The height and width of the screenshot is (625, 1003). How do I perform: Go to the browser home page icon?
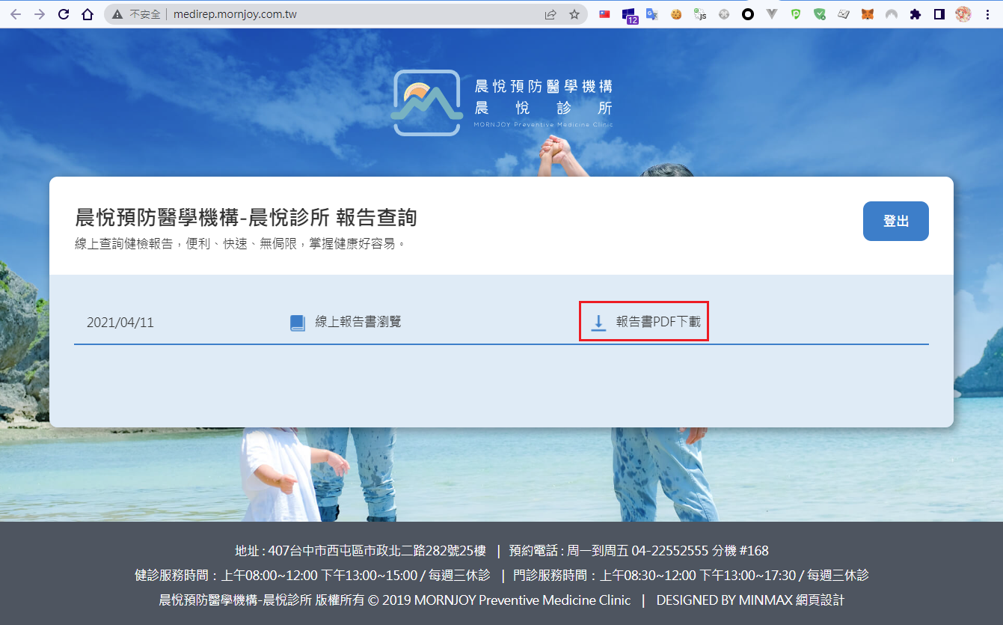pos(88,14)
